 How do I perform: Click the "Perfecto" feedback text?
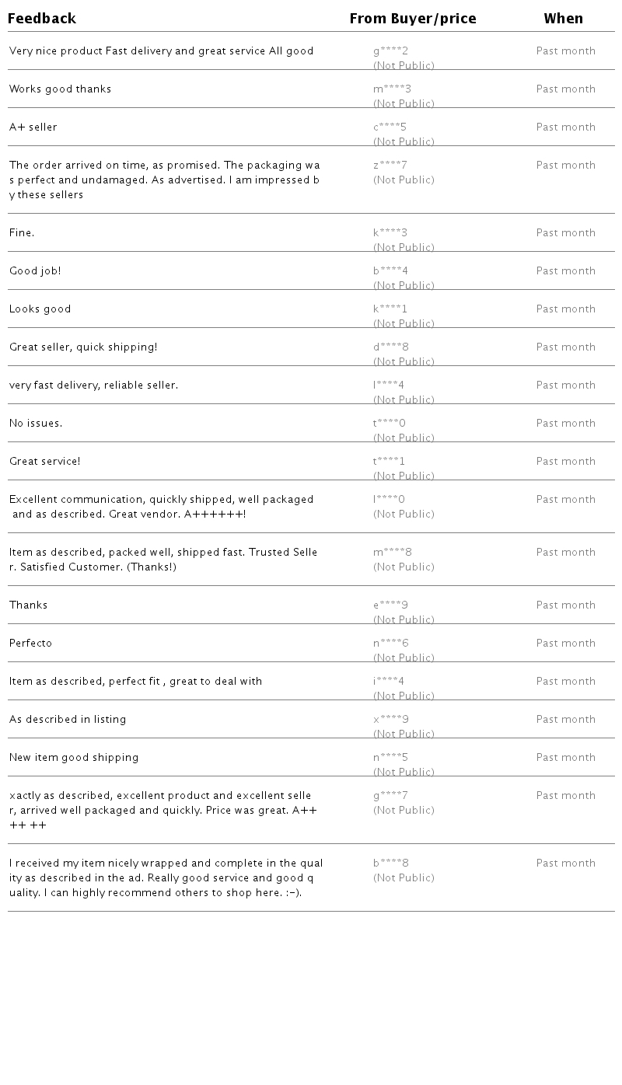pos(30,644)
